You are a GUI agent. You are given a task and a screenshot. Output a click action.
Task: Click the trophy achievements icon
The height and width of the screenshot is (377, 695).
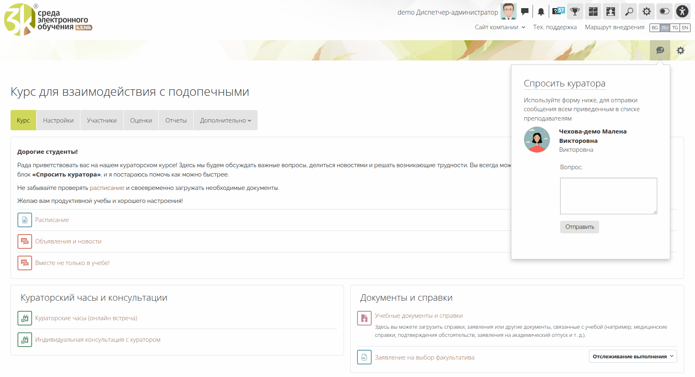[575, 12]
